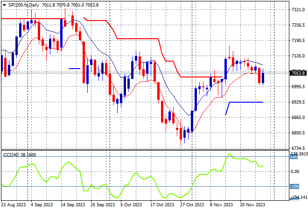
Task: Click the OHLC values 7011.8 7070.8 7001.0 7053.8
Action: (70, 5)
